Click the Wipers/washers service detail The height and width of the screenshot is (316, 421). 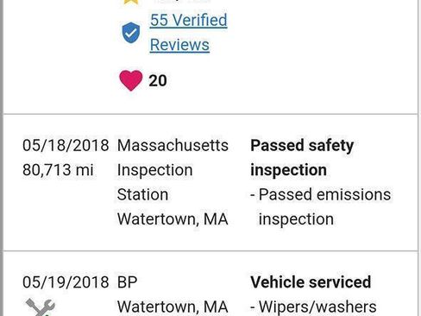point(313,307)
